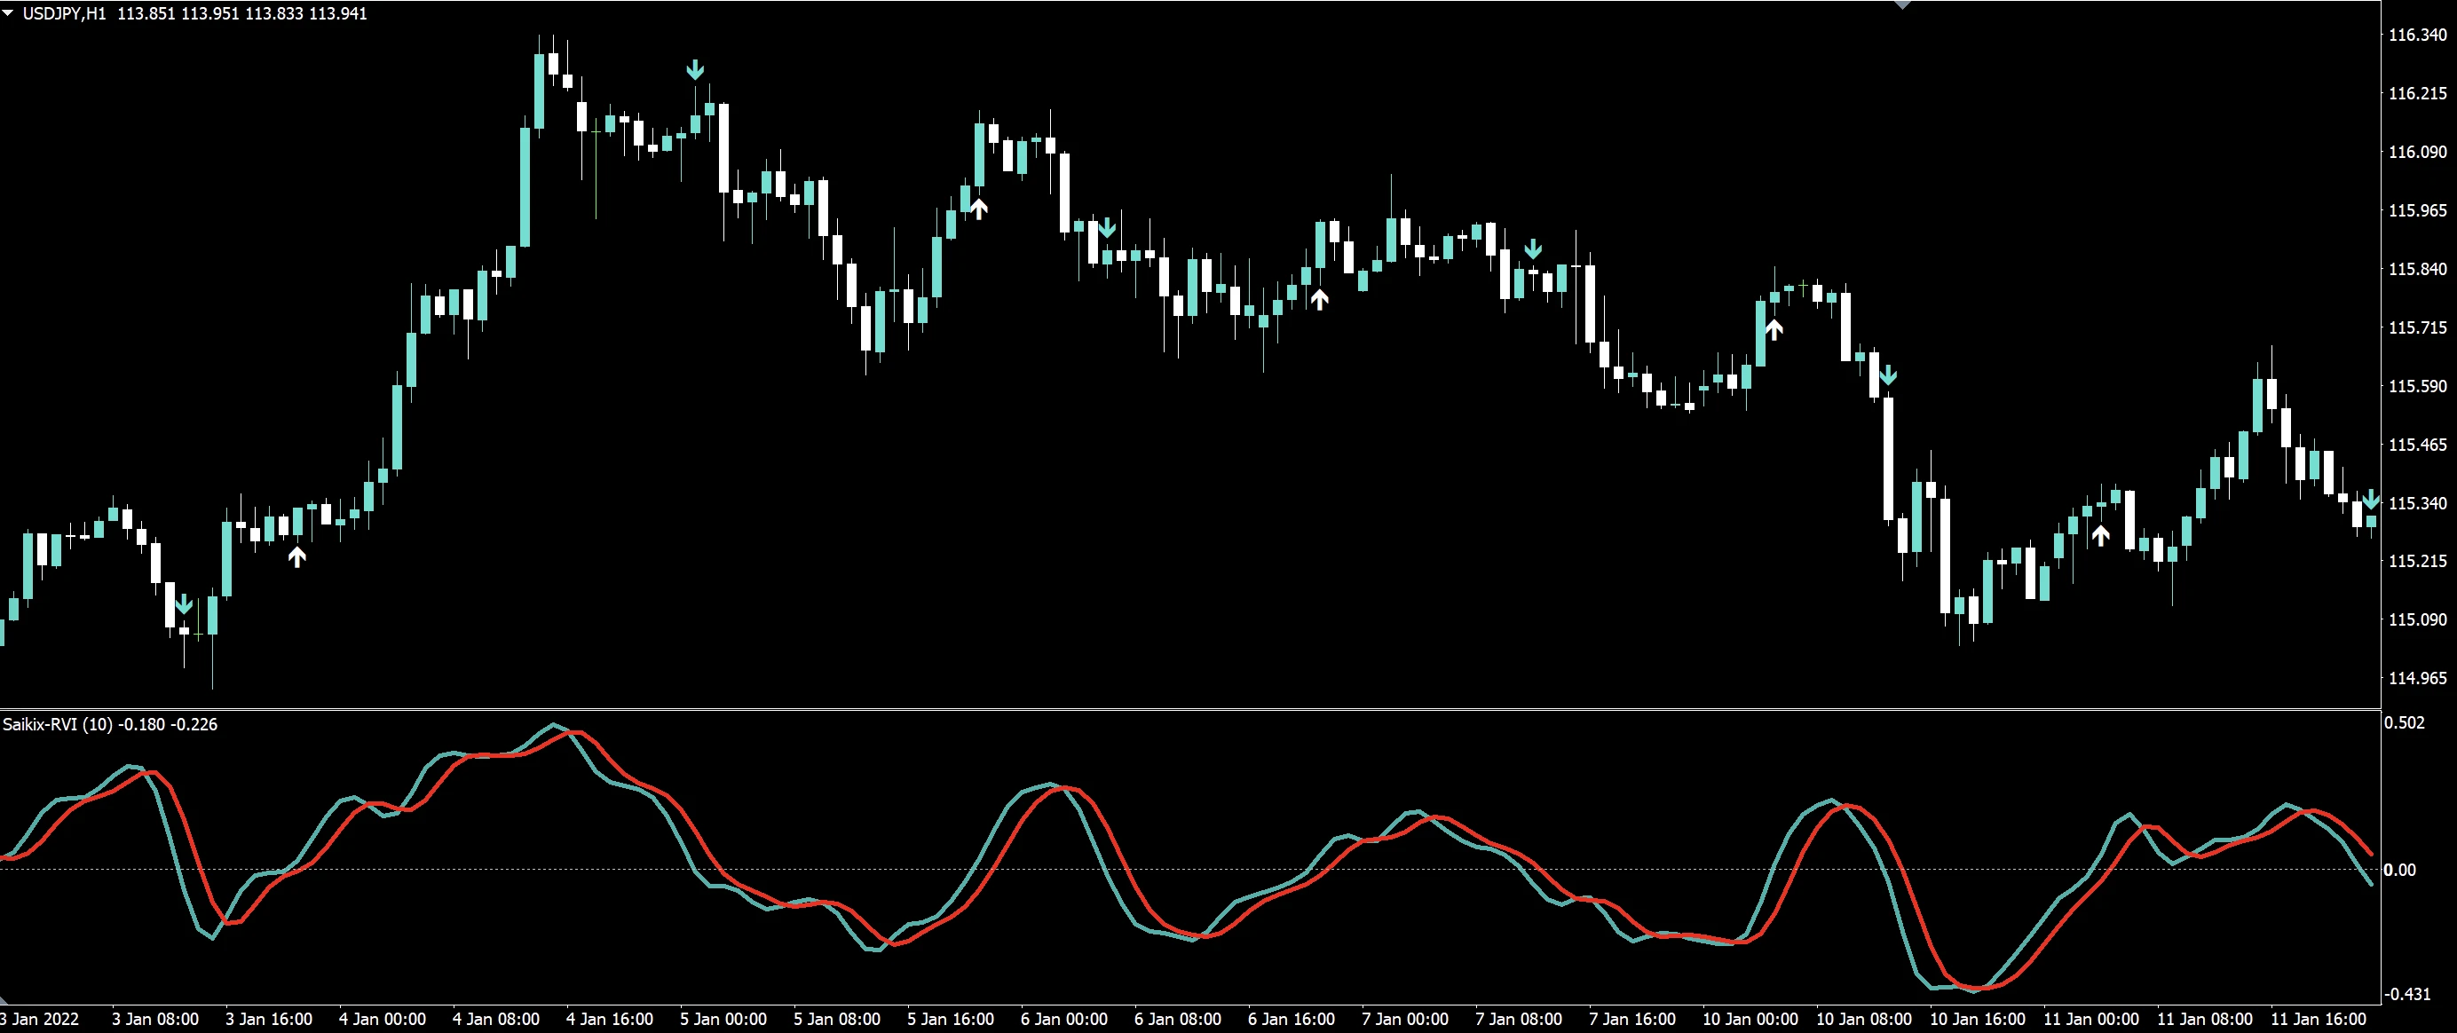Image resolution: width=2457 pixels, height=1033 pixels.
Task: Click the teal down arrow above 5 Jan 00:00
Action: [x=695, y=69]
